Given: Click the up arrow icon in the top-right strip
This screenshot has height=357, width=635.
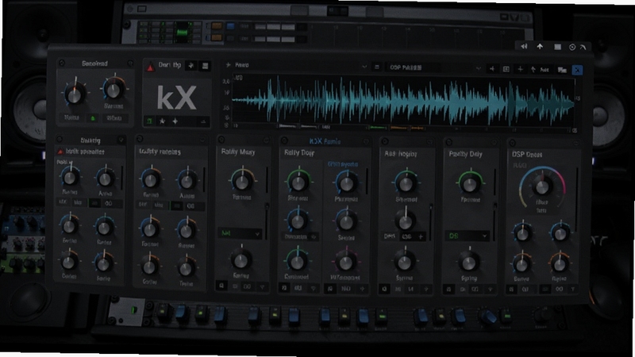Looking at the screenshot, I should tap(540, 47).
